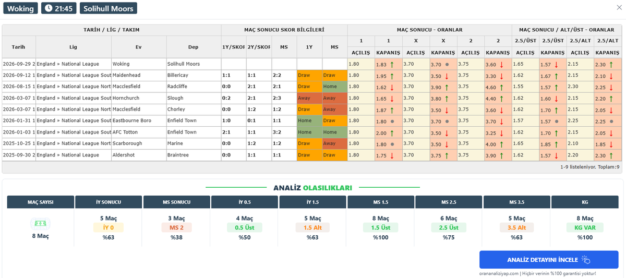Click the 2025-10-25 date cell
The width and height of the screenshot is (626, 278).
pyautogui.click(x=18, y=143)
